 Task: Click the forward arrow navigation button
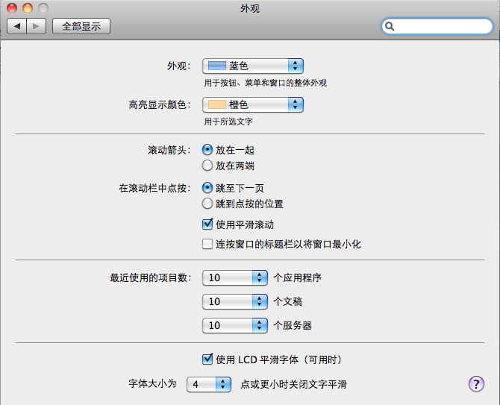[x=37, y=26]
